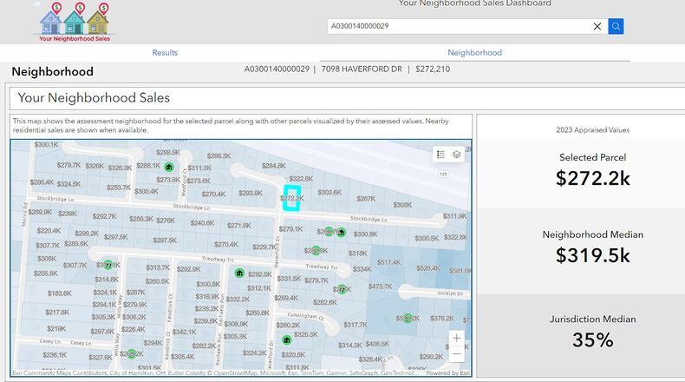Click the Jurisdiction Median 35% value
Screen dimensions: 685x382
(593, 340)
